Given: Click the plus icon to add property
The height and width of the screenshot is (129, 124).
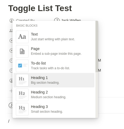Looking at the screenshot, I should click(11, 91).
